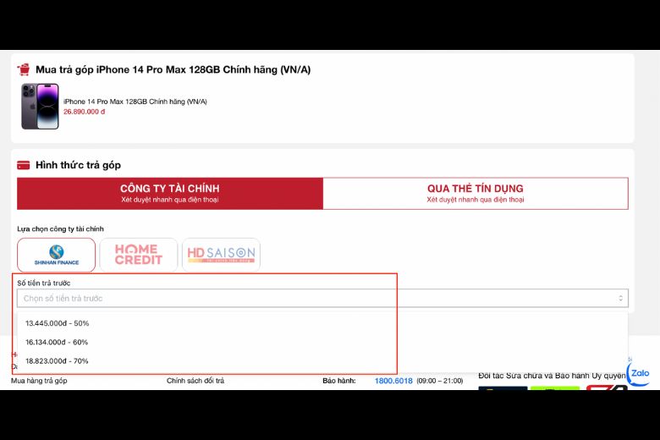Pick 16.134.000đ - 60% option

point(57,343)
